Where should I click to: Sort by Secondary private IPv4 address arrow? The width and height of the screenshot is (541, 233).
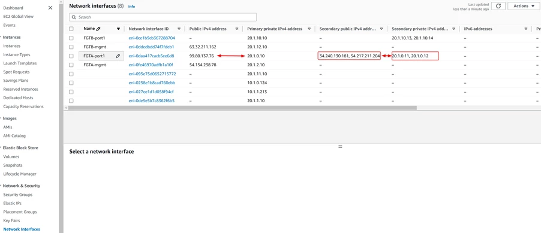(453, 29)
